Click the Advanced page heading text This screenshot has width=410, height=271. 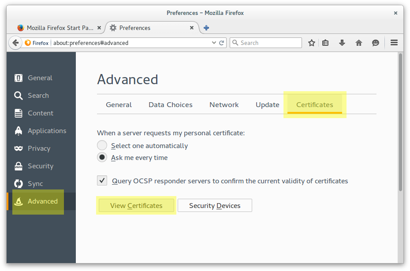pyautogui.click(x=127, y=79)
